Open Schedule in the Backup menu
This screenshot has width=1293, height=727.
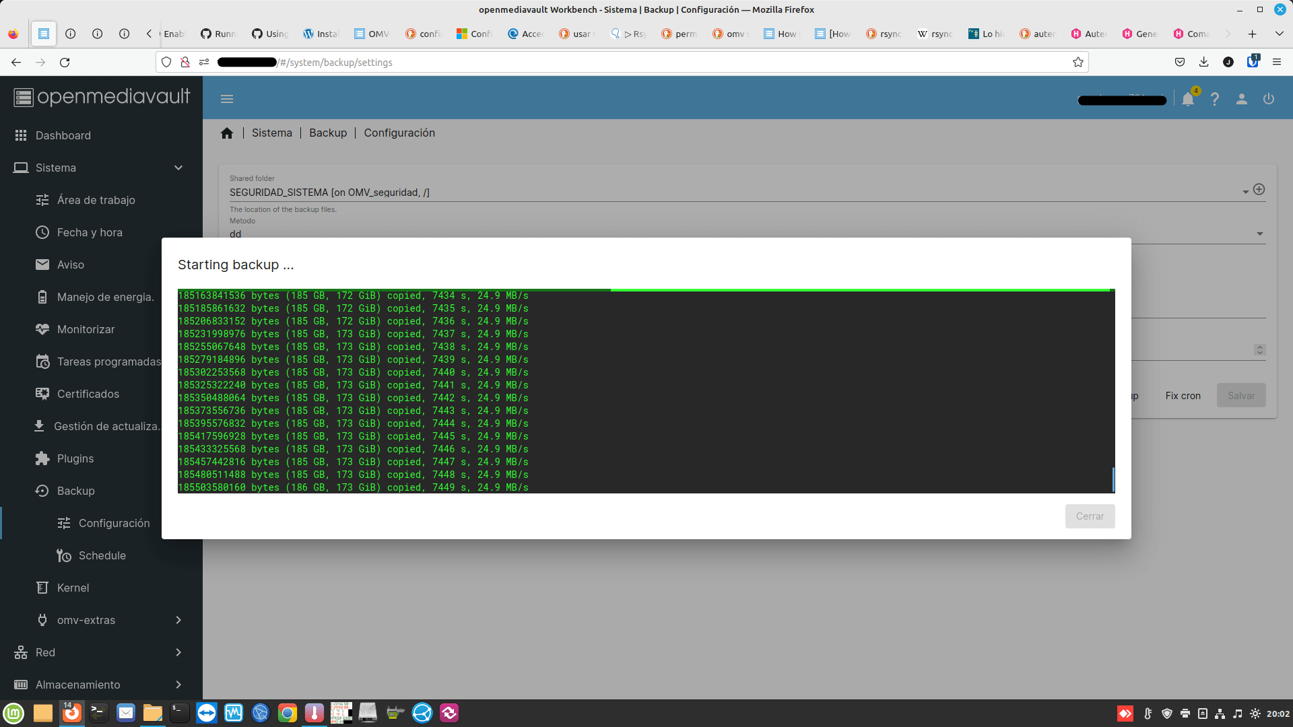tap(102, 555)
